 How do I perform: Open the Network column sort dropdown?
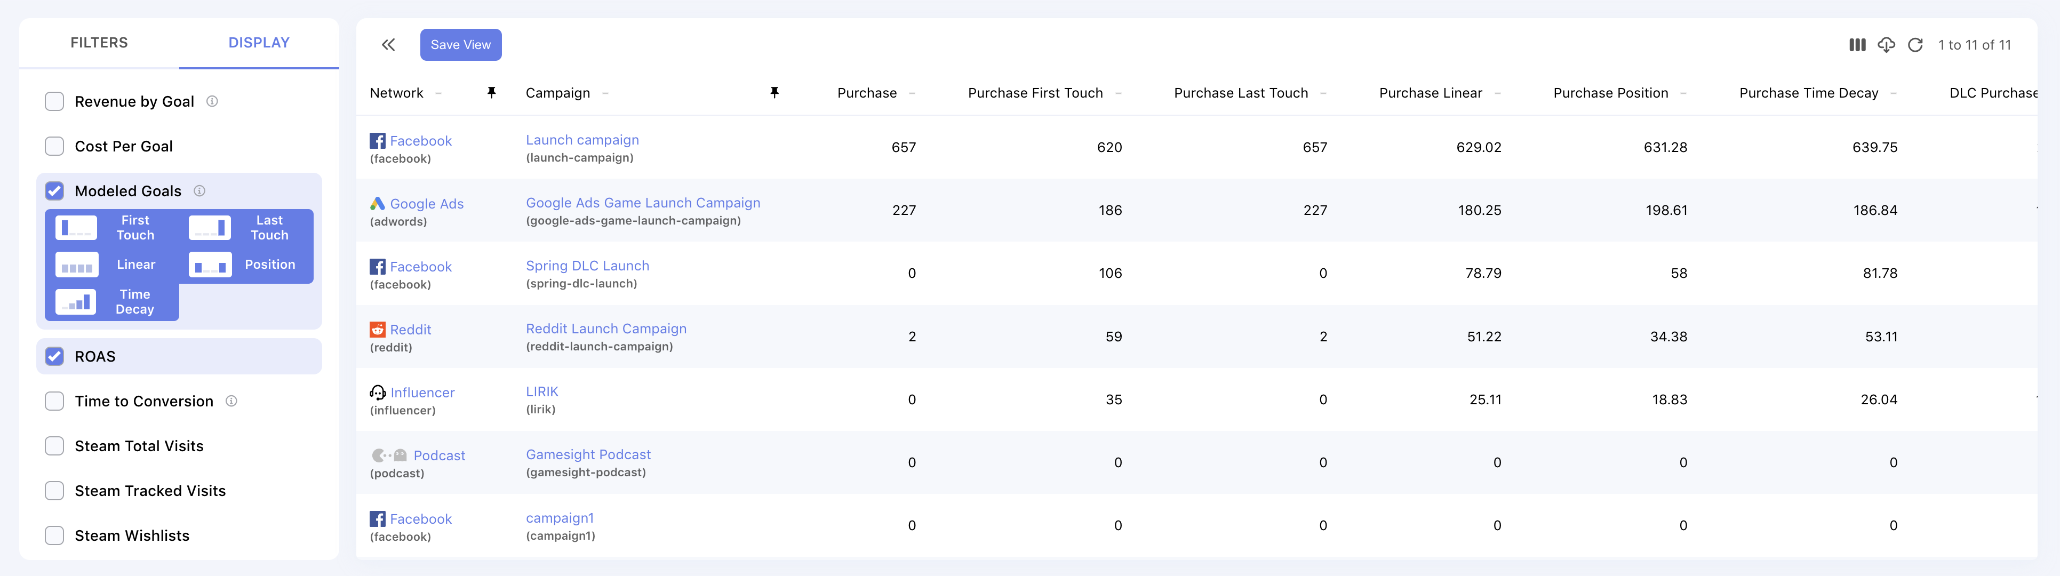[x=438, y=94]
